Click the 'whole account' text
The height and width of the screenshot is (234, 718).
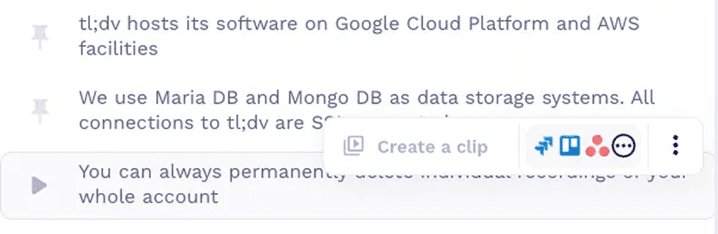(x=148, y=196)
